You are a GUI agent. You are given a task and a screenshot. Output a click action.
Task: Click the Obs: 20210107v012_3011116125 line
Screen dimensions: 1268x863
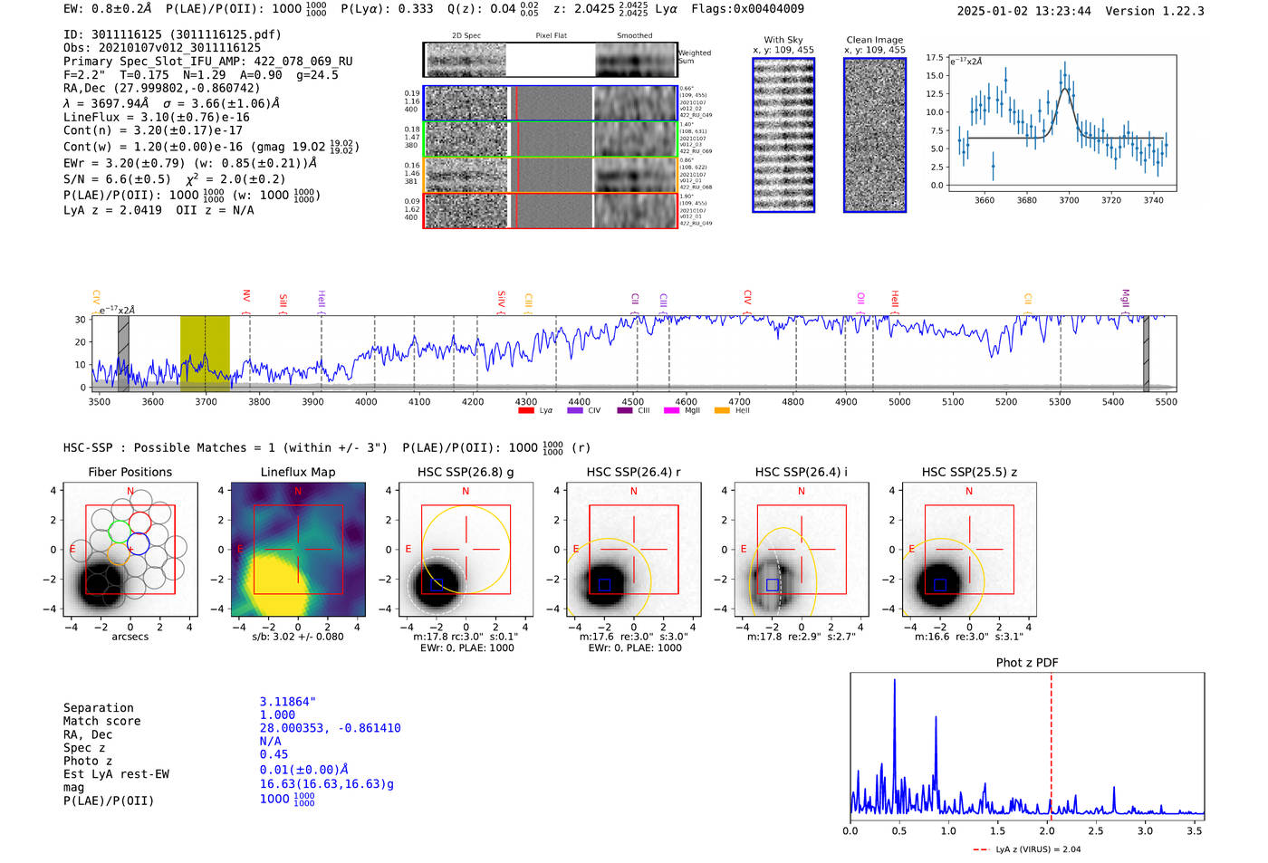162,48
